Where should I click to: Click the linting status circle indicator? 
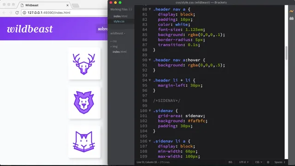[268, 162]
